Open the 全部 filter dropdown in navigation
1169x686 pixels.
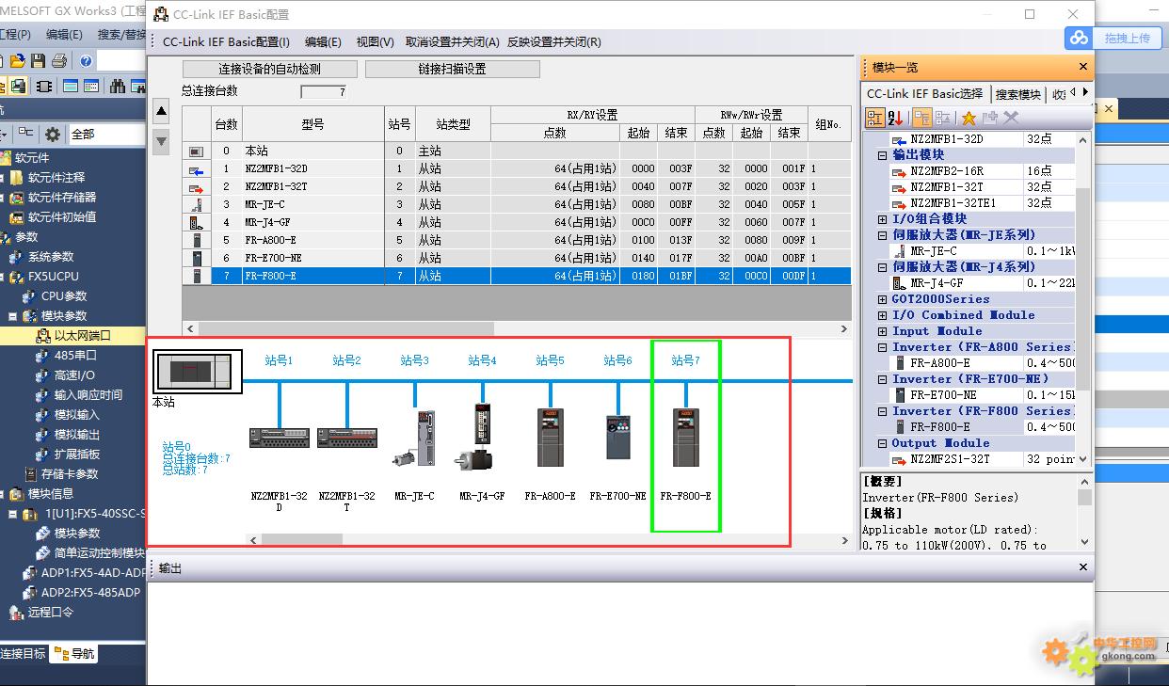106,134
